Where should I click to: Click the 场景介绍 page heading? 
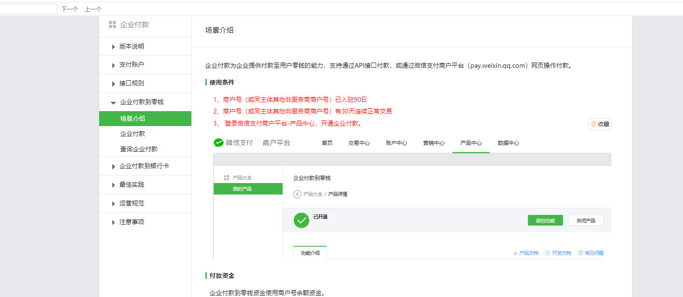(219, 30)
